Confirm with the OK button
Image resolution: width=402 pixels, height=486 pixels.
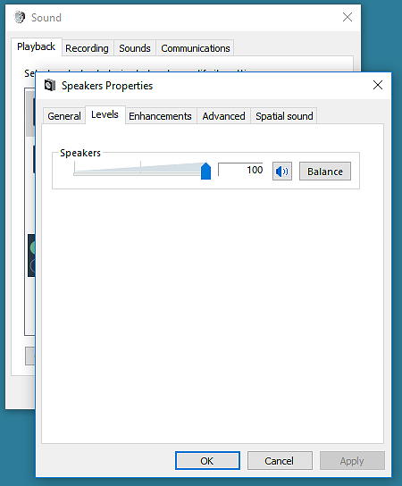point(207,461)
